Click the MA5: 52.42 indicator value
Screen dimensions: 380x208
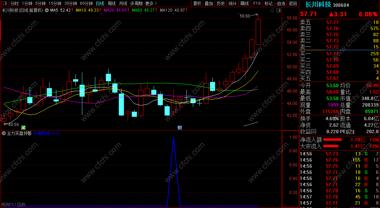coord(60,11)
